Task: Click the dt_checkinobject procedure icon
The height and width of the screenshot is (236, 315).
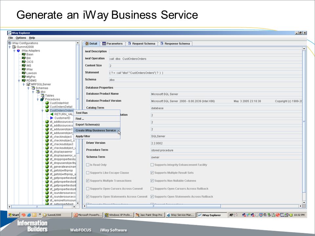Action: [x=47, y=137]
